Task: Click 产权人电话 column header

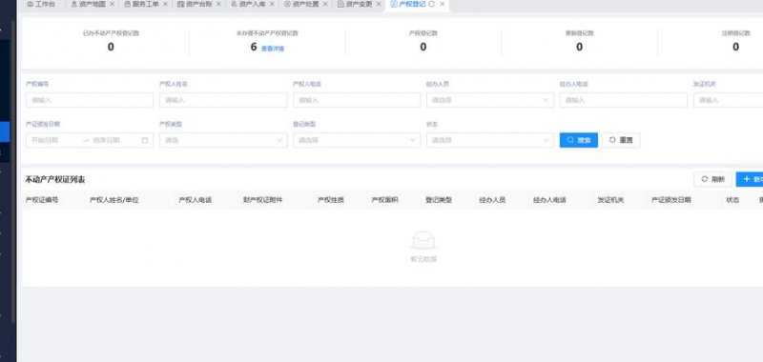Action: pyautogui.click(x=196, y=200)
